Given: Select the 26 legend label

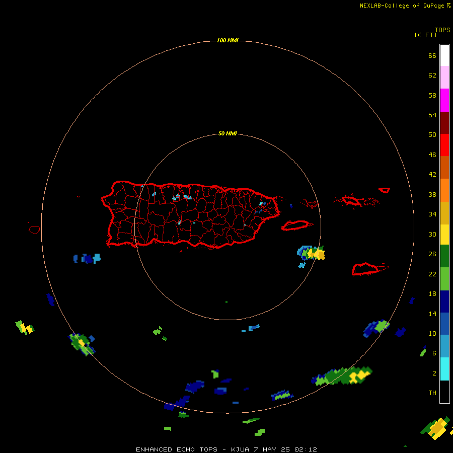Looking at the screenshot, I should (x=432, y=254).
